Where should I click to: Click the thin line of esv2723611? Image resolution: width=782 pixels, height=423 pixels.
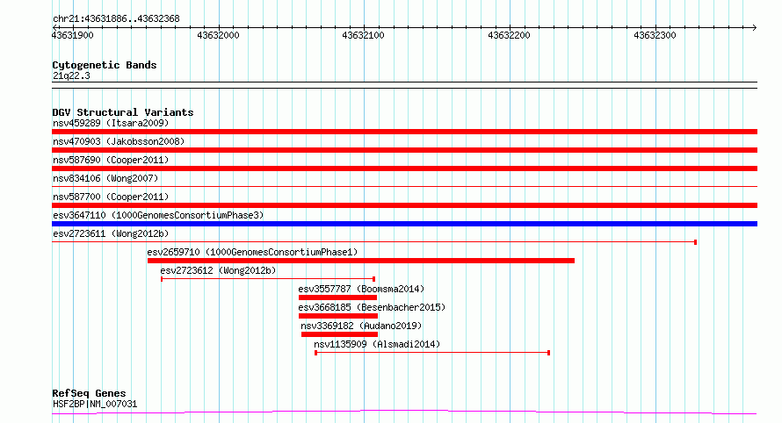(x=374, y=242)
